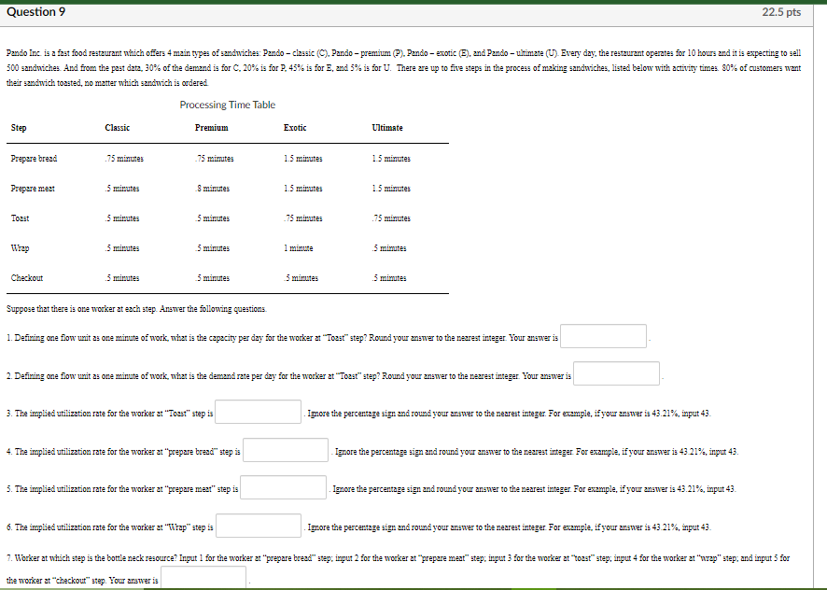Click the Wrap row label

coord(20,248)
